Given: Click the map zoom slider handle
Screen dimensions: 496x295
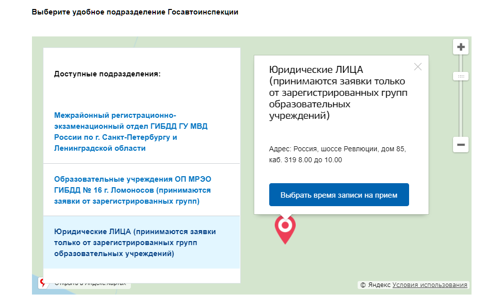Looking at the screenshot, I should pyautogui.click(x=461, y=76).
